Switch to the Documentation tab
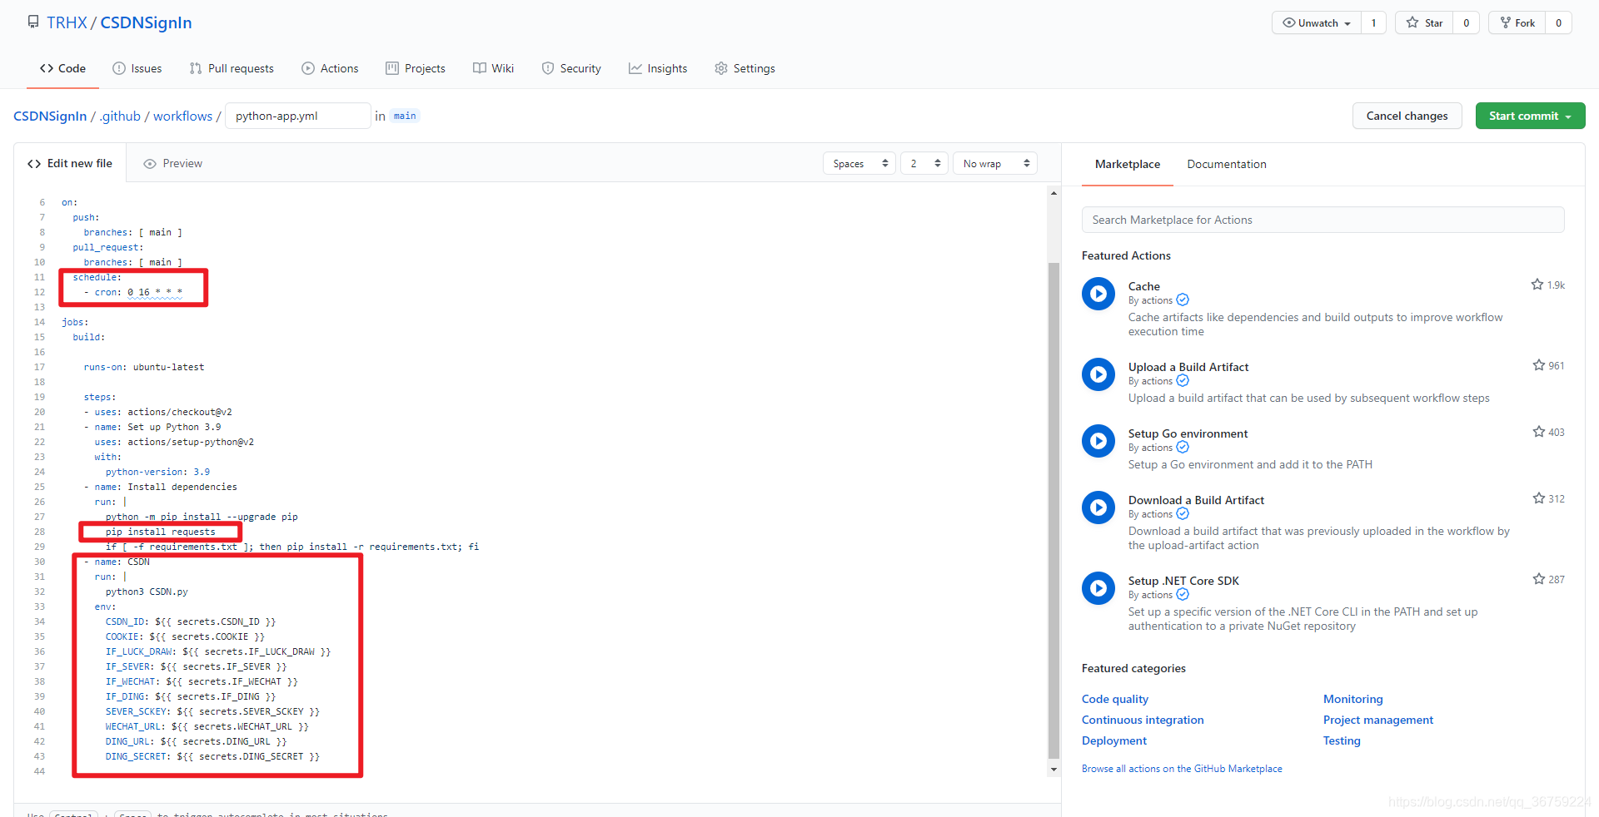The image size is (1599, 817). coord(1227,165)
